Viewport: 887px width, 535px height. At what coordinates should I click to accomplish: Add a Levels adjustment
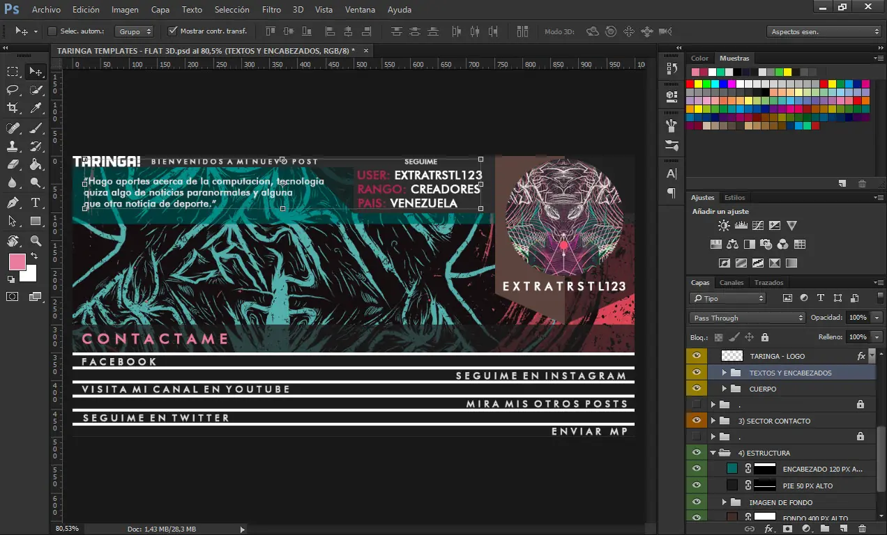[741, 226]
